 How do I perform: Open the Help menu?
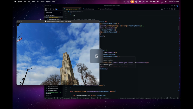pos(54,2)
